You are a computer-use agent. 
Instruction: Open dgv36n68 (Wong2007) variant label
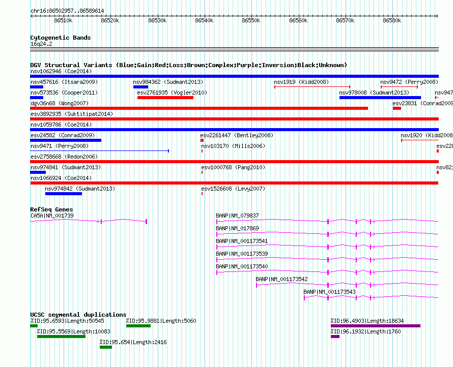point(60,103)
